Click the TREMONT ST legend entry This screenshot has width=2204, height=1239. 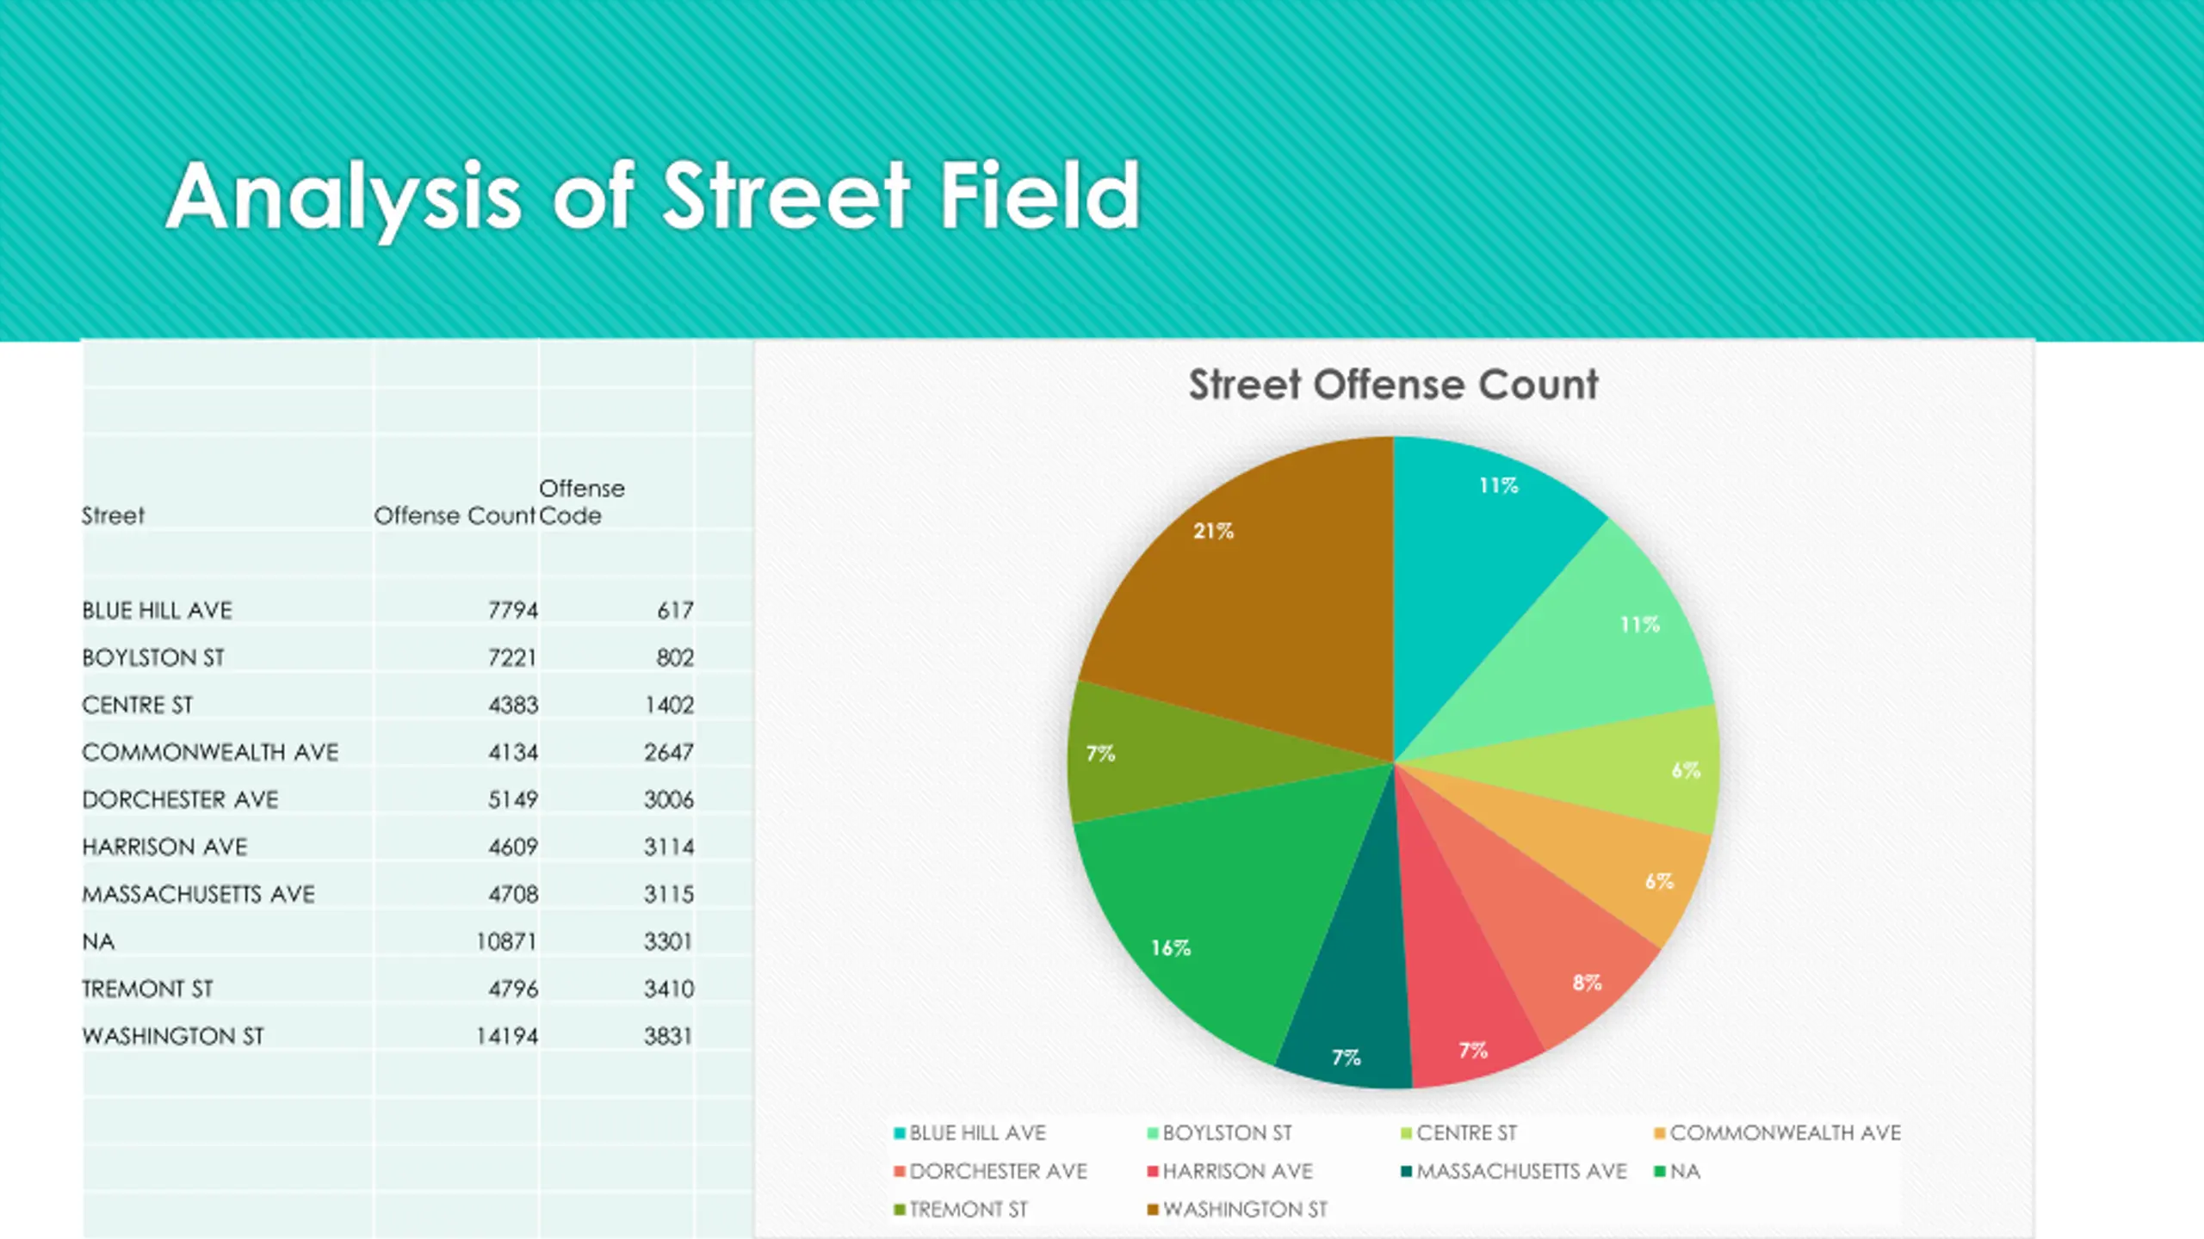[961, 1210]
